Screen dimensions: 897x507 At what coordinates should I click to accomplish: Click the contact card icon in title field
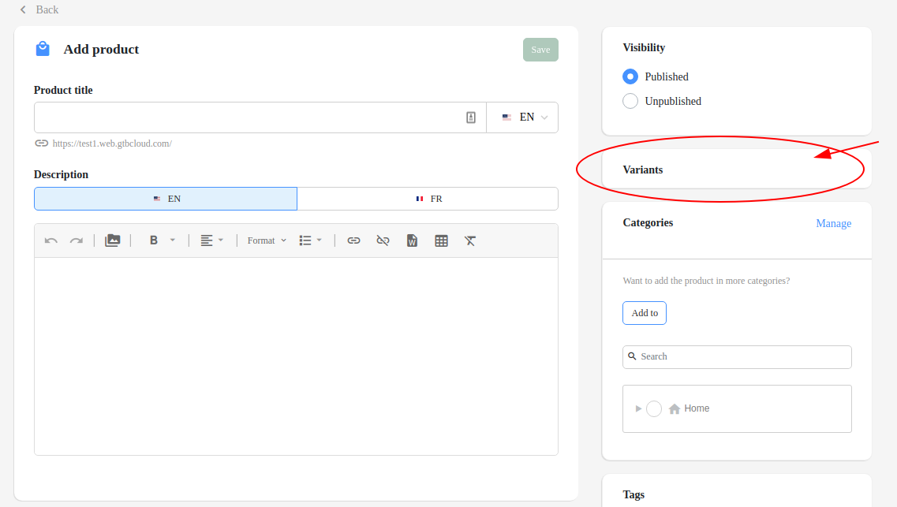point(471,117)
